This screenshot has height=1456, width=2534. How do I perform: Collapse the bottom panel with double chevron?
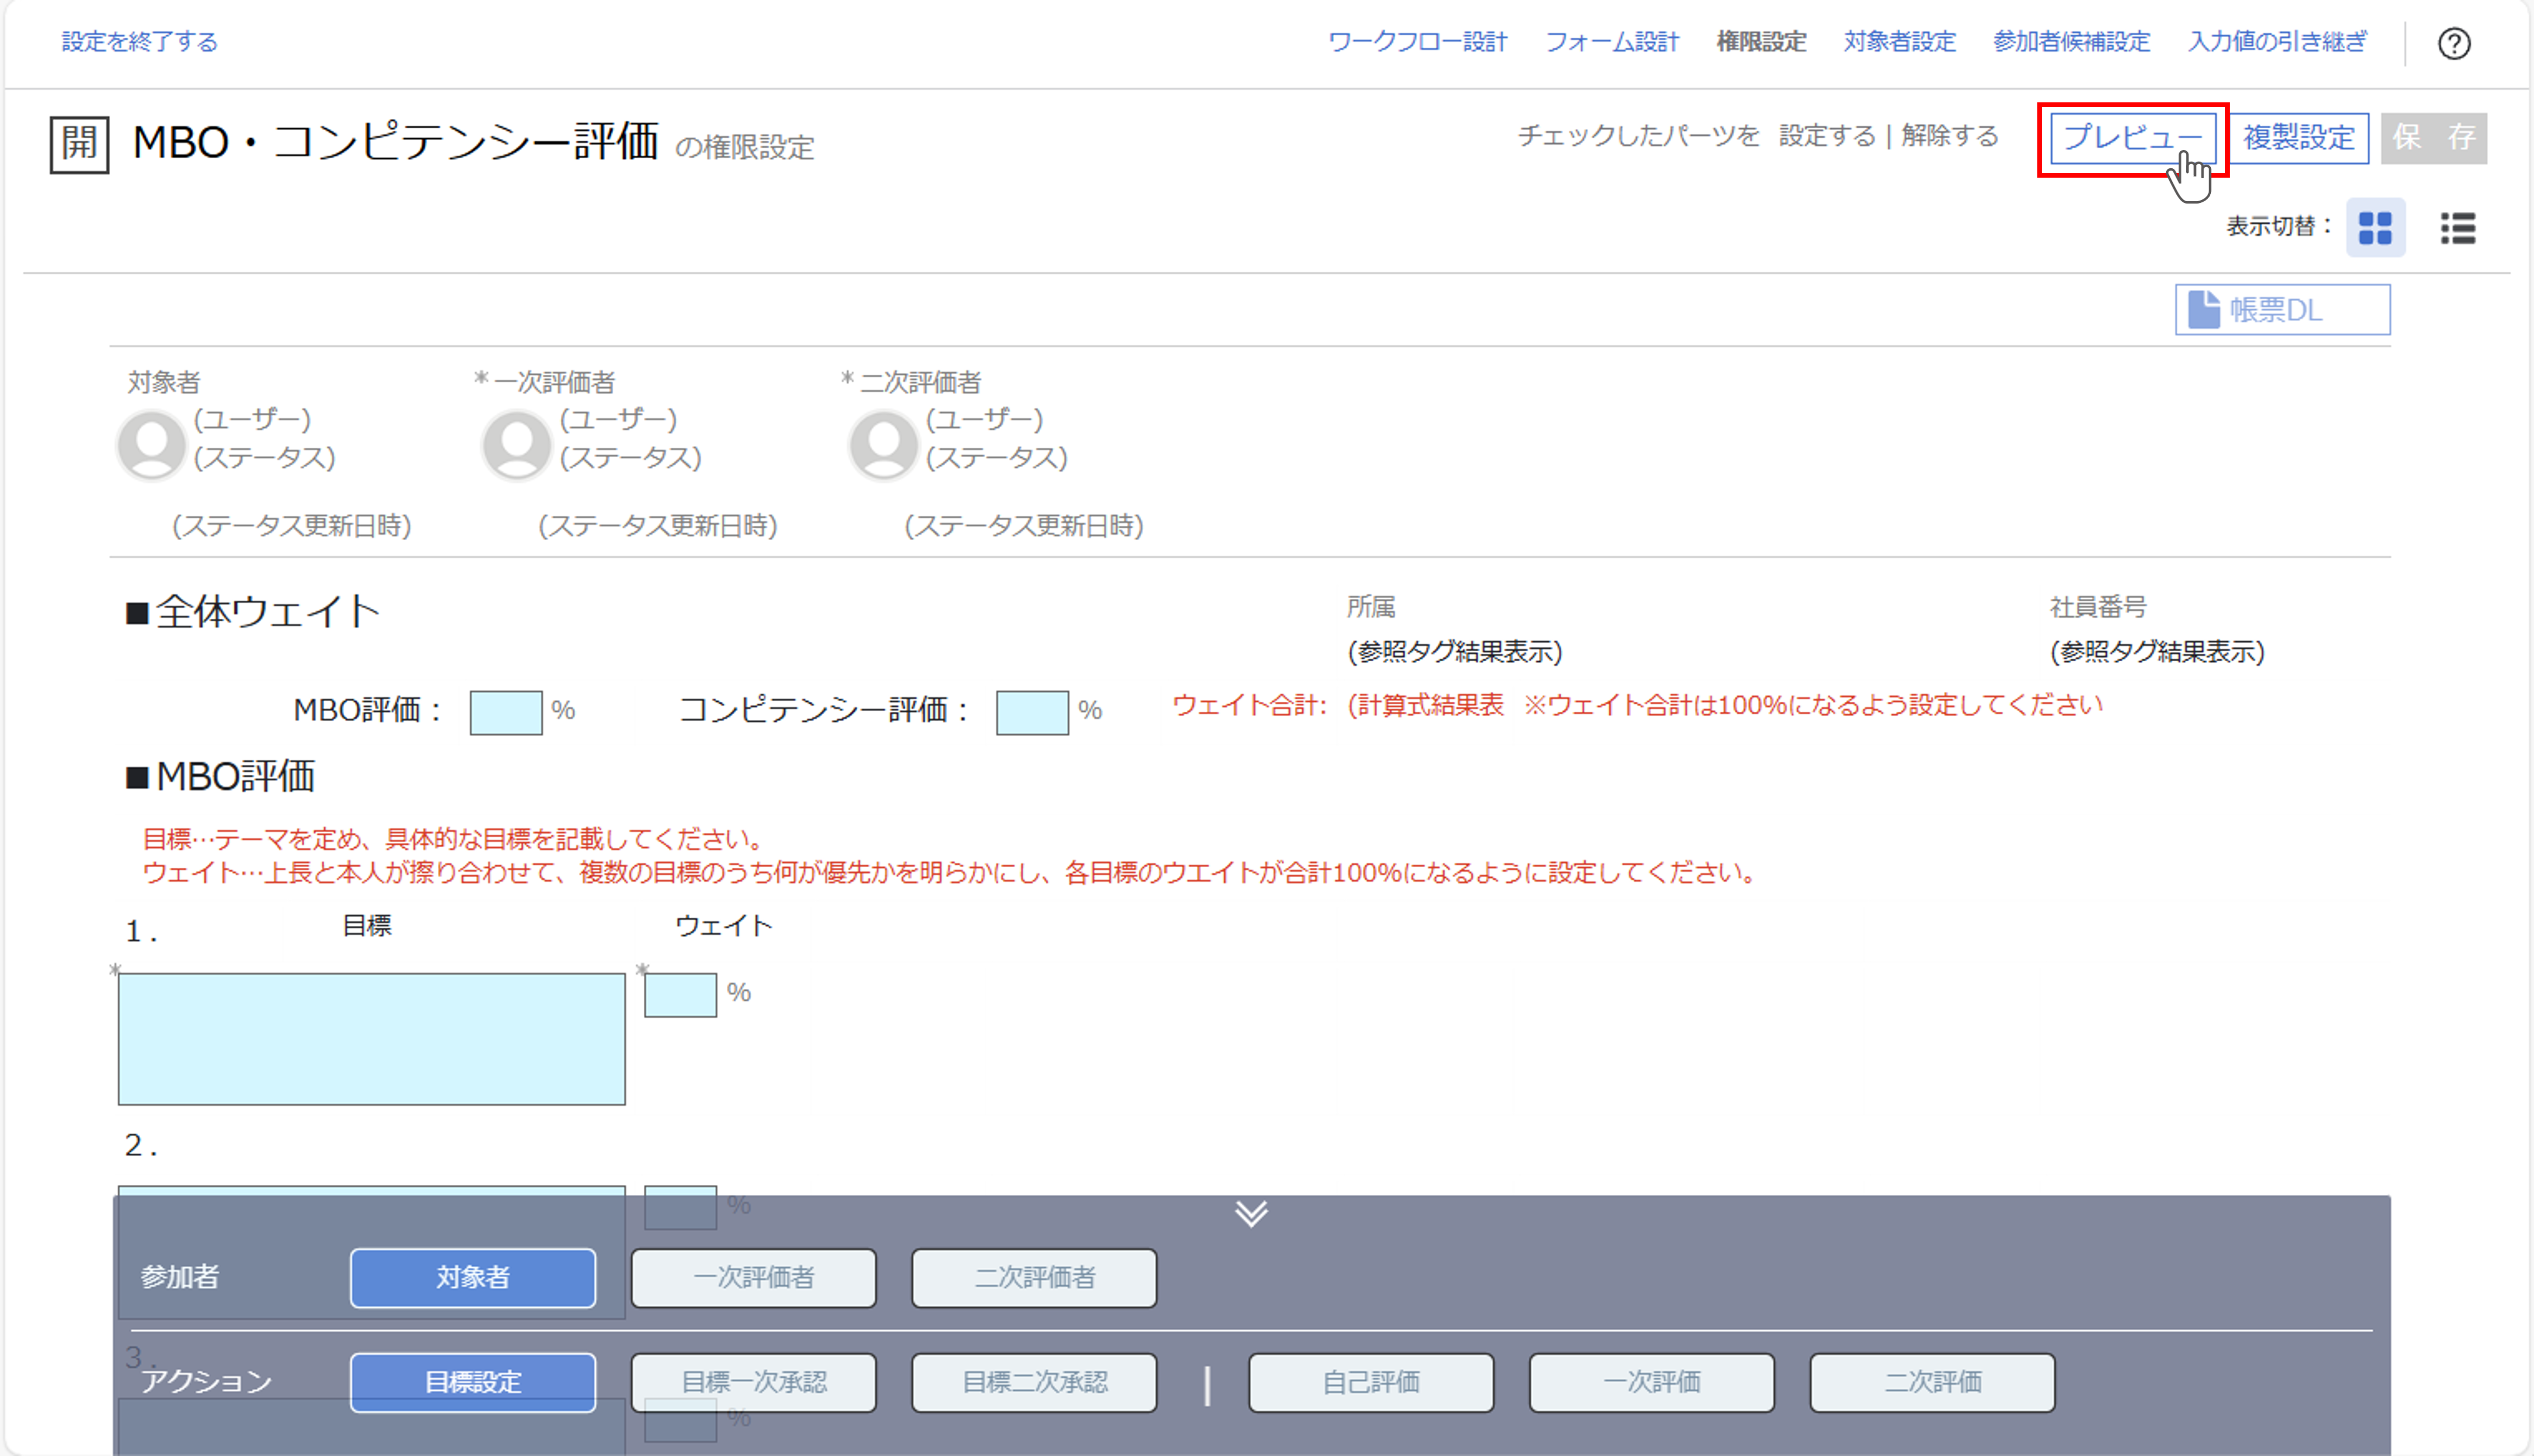click(1251, 1213)
